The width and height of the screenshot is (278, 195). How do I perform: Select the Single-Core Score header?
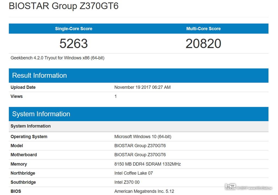(74, 29)
